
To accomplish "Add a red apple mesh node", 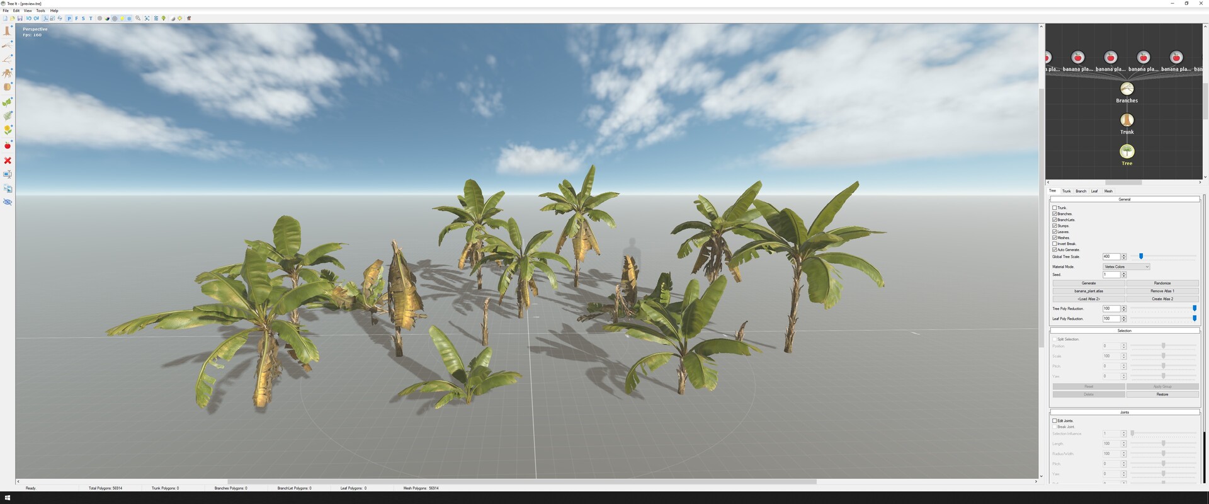I will (x=8, y=146).
